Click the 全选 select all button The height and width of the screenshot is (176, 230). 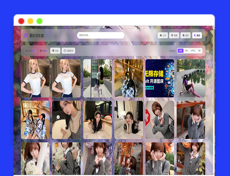coord(55,51)
